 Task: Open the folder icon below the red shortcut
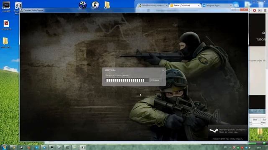tap(5, 42)
